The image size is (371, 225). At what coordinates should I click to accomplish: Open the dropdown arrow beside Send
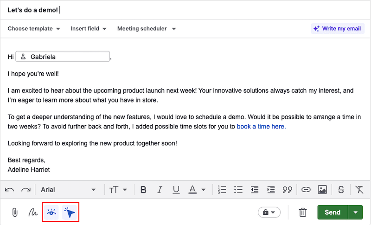pos(355,212)
